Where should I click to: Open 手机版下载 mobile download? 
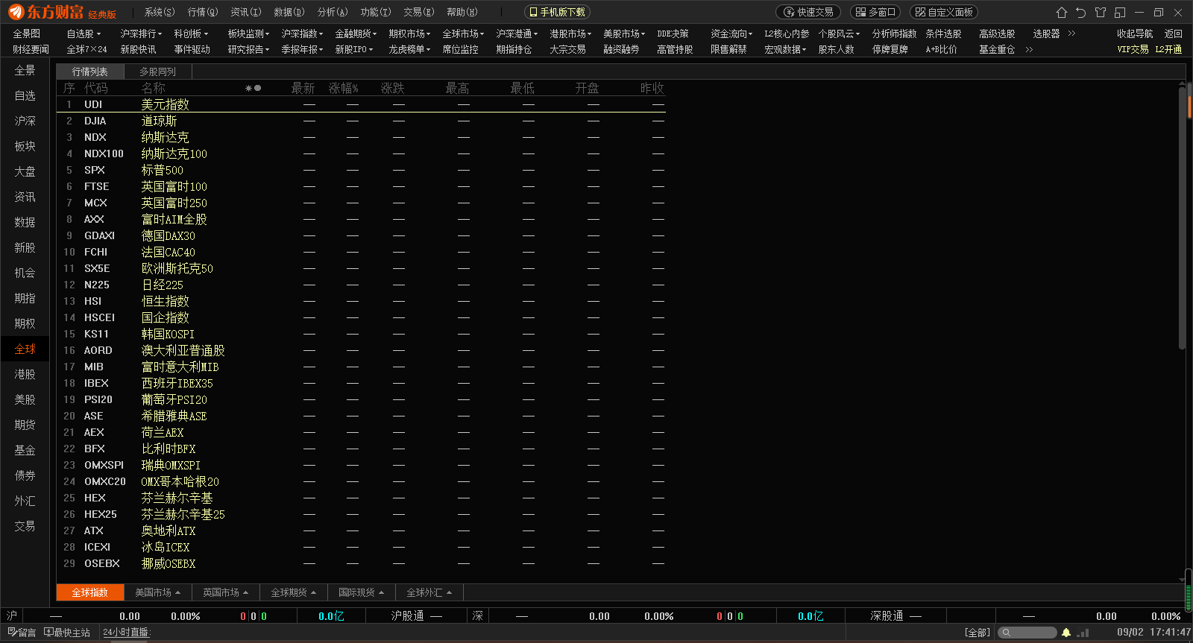[x=557, y=12]
